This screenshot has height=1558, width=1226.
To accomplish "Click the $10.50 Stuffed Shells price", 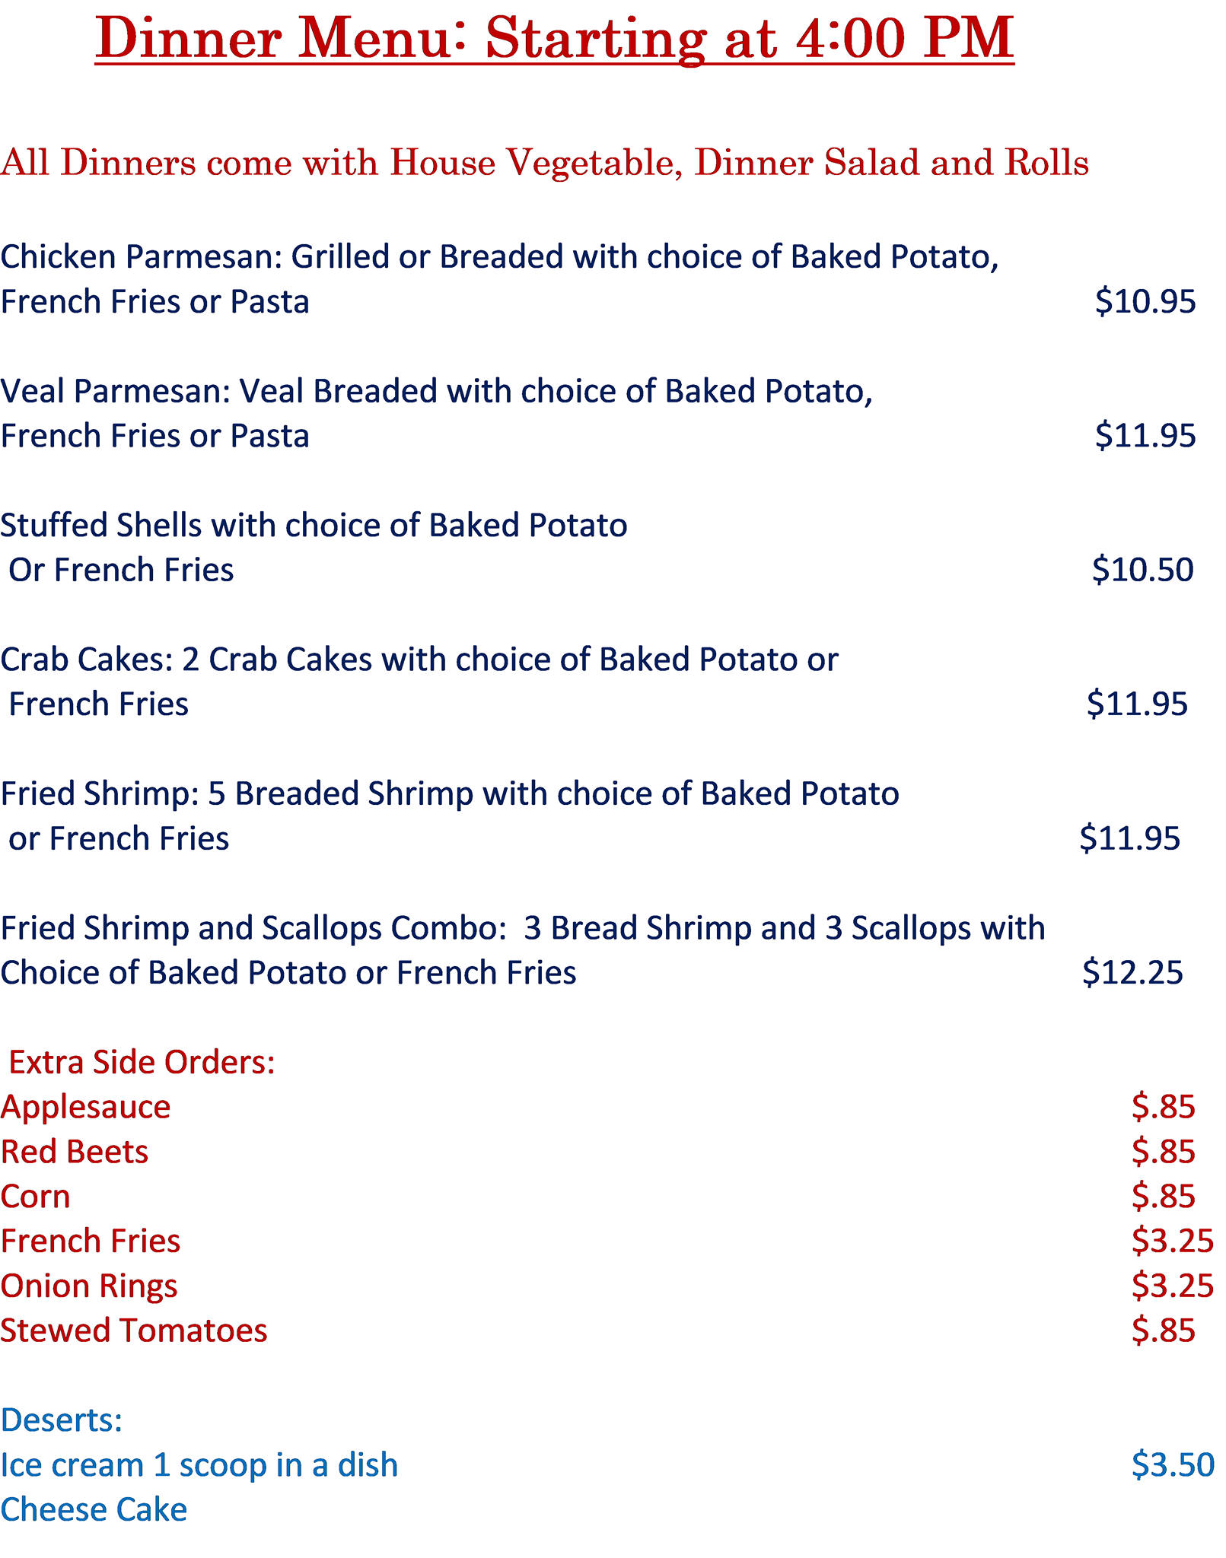I will tap(1142, 571).
